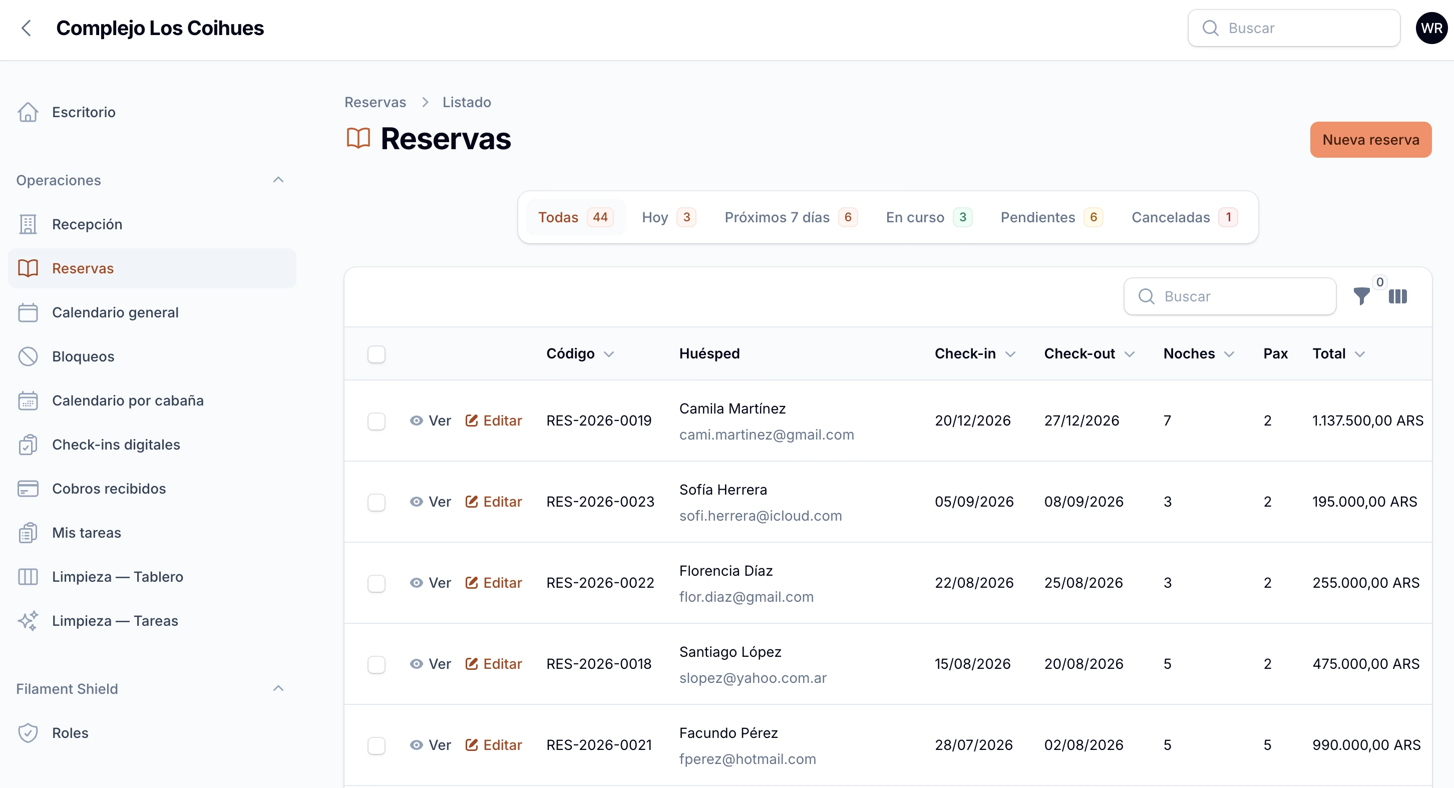Image resolution: width=1454 pixels, height=788 pixels.
Task: Click the Mis tareas clipboard icon
Action: point(28,532)
